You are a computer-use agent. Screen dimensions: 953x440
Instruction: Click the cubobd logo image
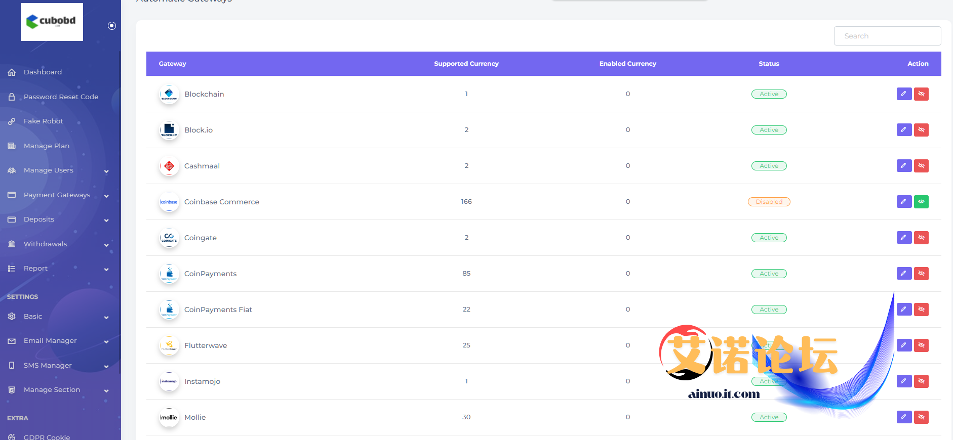[x=52, y=22]
